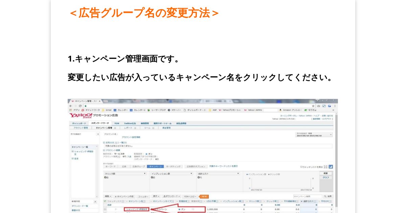
Task: Click the YDNへコピー button
Action: (x=190, y=196)
